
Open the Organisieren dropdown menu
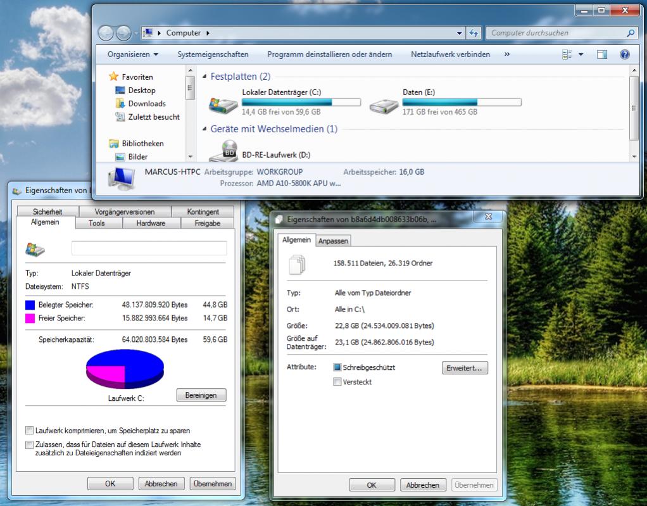click(132, 54)
